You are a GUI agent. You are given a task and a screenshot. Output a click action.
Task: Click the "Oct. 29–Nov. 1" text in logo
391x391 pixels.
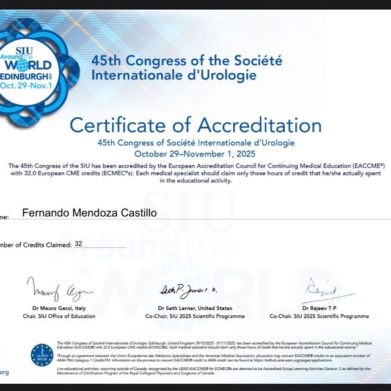[x=26, y=86]
